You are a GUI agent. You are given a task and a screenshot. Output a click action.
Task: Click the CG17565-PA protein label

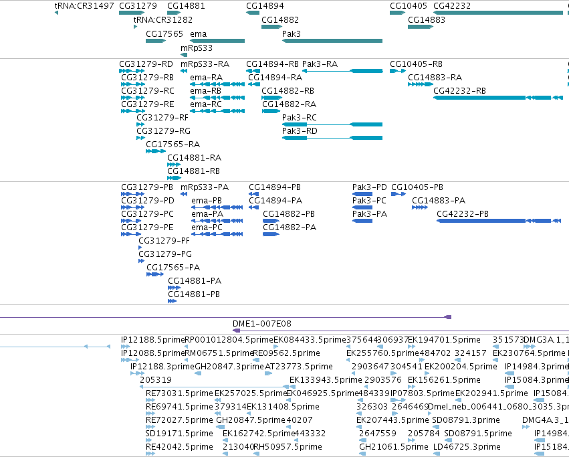click(x=173, y=268)
